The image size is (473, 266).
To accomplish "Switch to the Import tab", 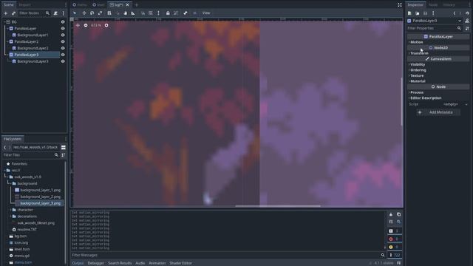I will tap(24, 5).
